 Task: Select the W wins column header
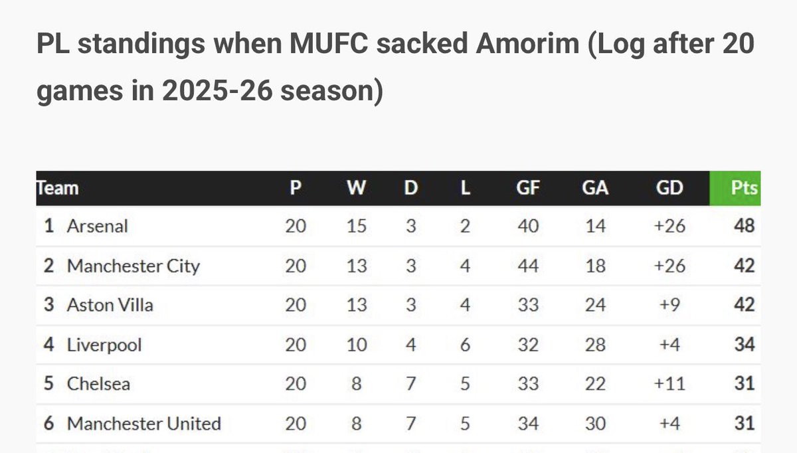click(357, 188)
